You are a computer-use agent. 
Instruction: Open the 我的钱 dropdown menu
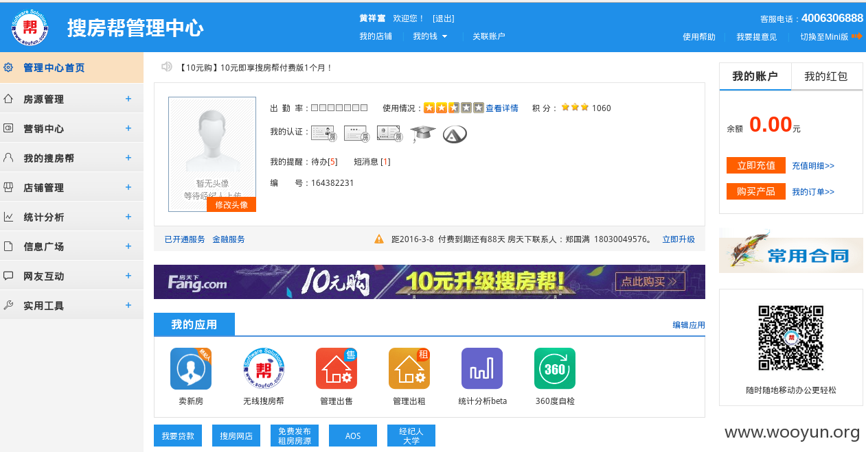(x=430, y=36)
